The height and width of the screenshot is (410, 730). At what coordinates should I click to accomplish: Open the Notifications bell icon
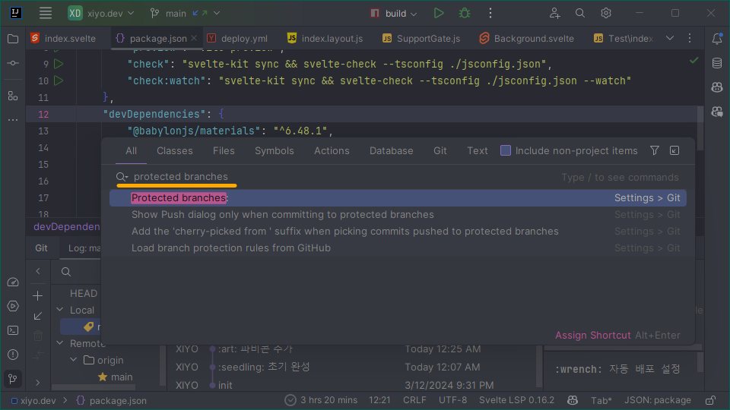716,39
